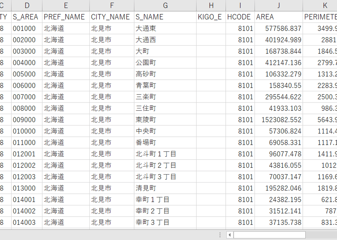Click 北海道 in the 東陵町 row

click(66, 120)
